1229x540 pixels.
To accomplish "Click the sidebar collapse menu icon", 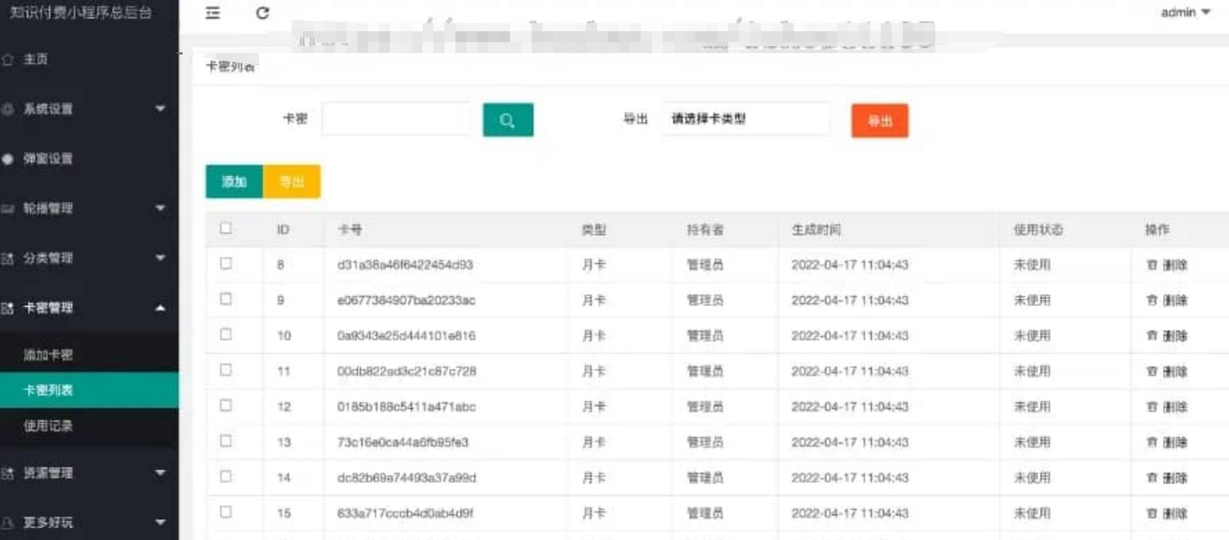I will (213, 13).
